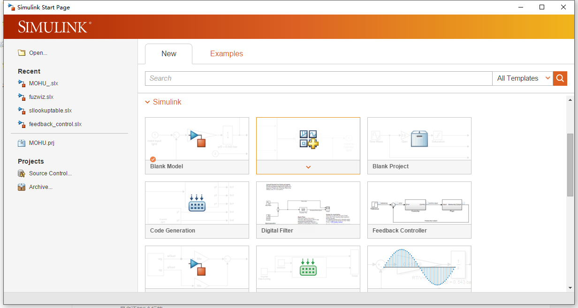Click the model icon next to fuzwiz.slx

pos(22,97)
